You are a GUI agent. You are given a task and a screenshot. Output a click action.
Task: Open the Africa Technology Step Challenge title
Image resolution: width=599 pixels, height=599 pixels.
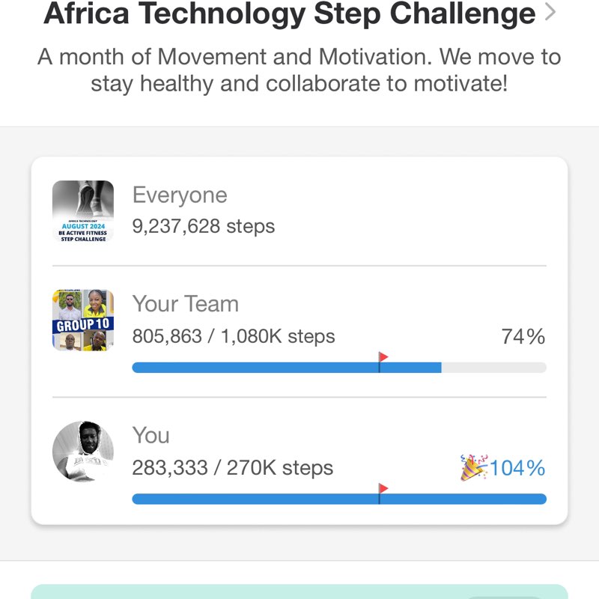pos(290,13)
